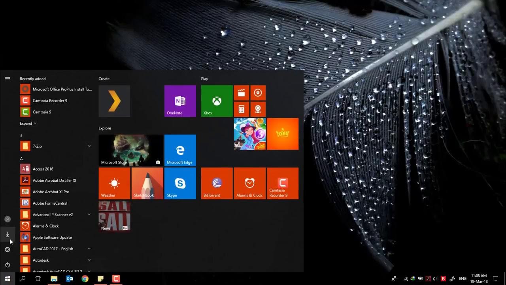Click the red B tray icon

[444, 279]
